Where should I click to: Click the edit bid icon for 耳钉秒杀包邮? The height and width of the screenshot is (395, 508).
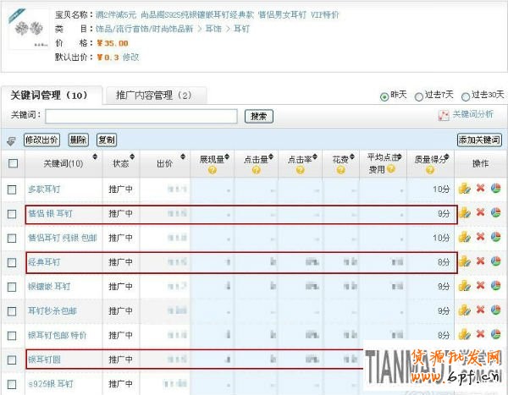(464, 311)
